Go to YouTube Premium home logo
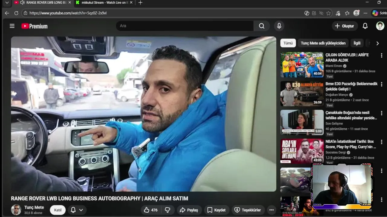The image size is (387, 217). (x=34, y=26)
